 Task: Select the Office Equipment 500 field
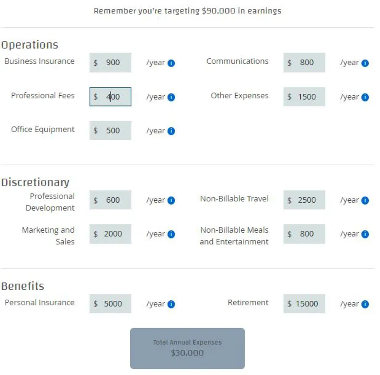tap(110, 130)
